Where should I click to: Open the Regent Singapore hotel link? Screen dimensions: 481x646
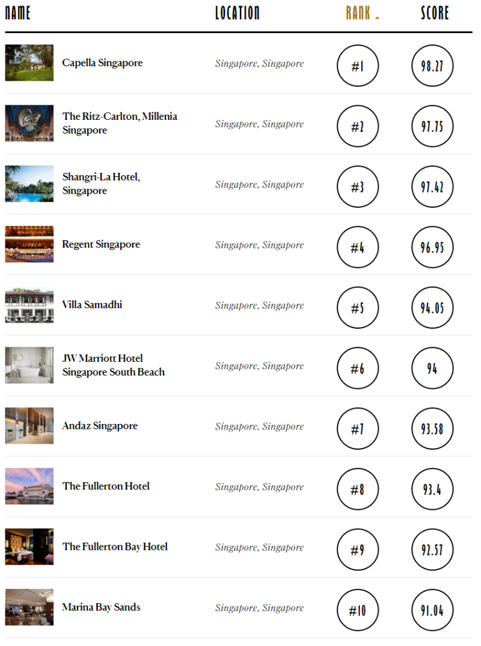pyautogui.click(x=101, y=244)
